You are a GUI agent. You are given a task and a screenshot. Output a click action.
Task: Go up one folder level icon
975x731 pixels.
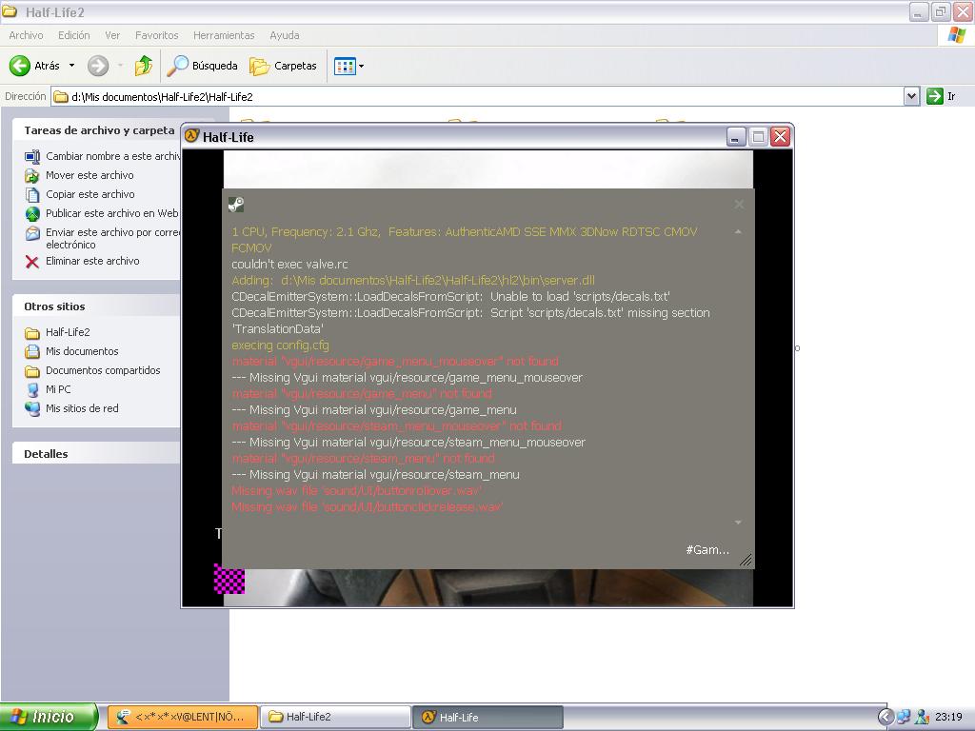(144, 66)
